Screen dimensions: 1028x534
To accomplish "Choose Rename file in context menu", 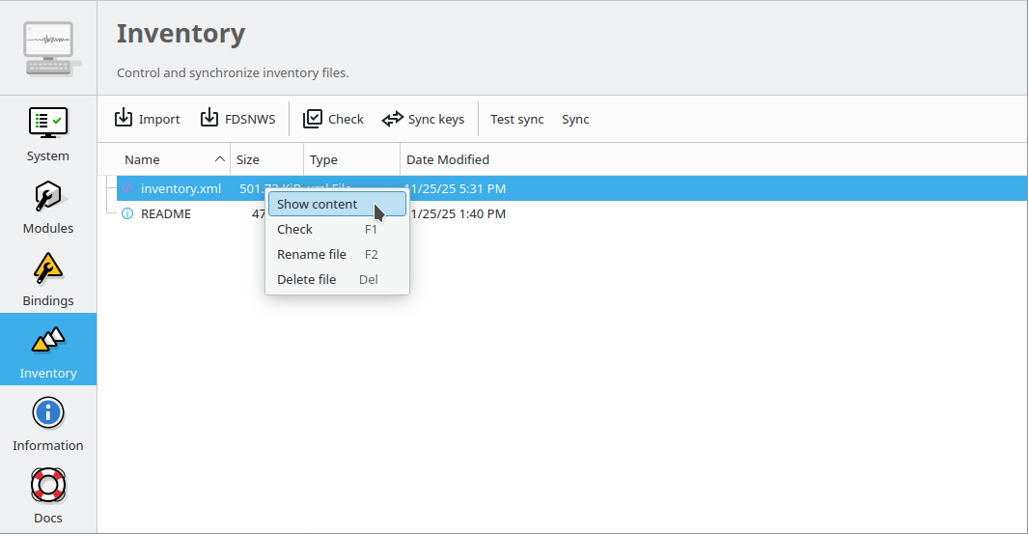I will coord(312,255).
